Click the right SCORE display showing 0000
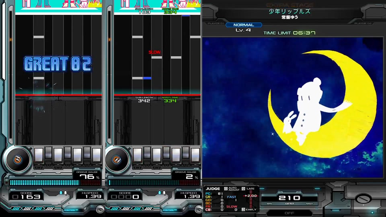 [x=125, y=195]
